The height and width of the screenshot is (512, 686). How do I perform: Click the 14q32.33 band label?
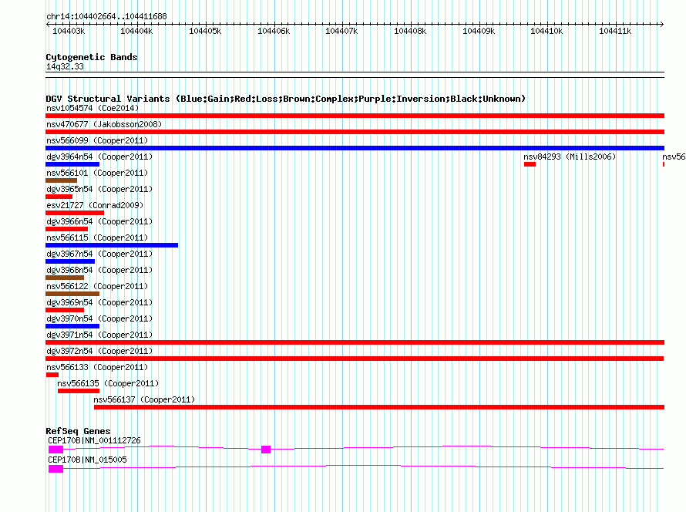pos(65,66)
